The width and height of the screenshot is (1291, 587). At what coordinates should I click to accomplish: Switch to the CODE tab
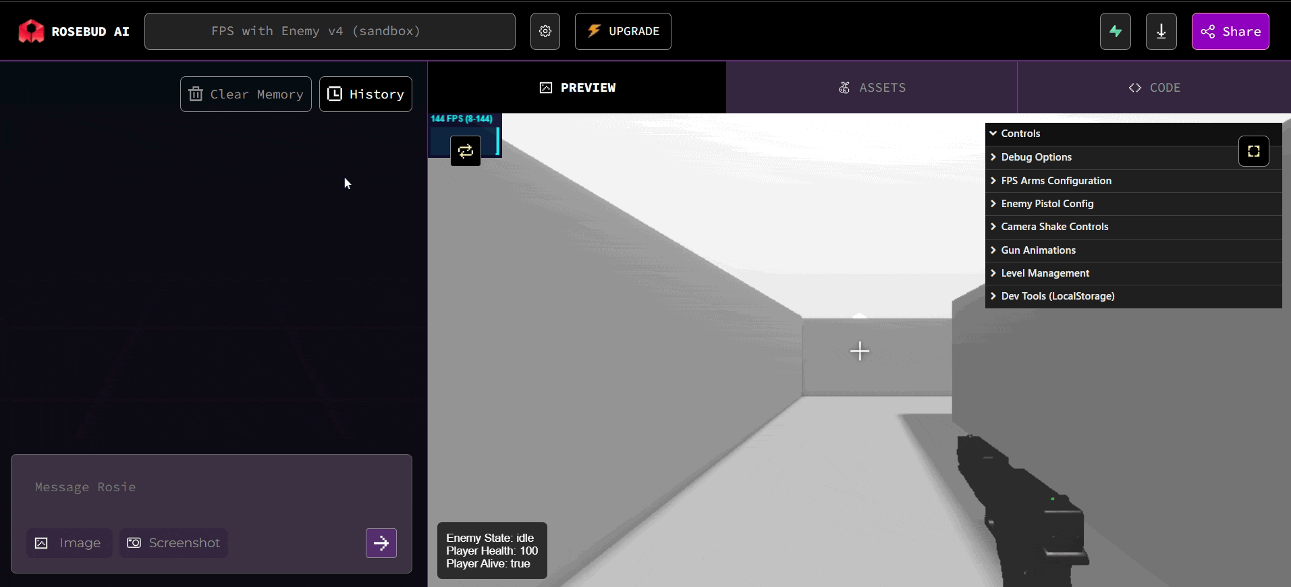pos(1154,88)
